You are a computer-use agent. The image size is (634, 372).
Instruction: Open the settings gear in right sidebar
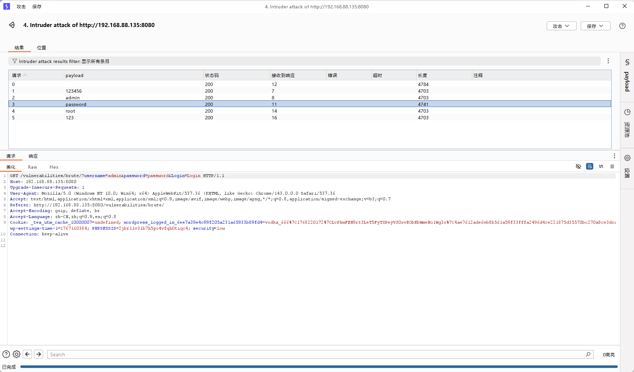click(x=627, y=158)
